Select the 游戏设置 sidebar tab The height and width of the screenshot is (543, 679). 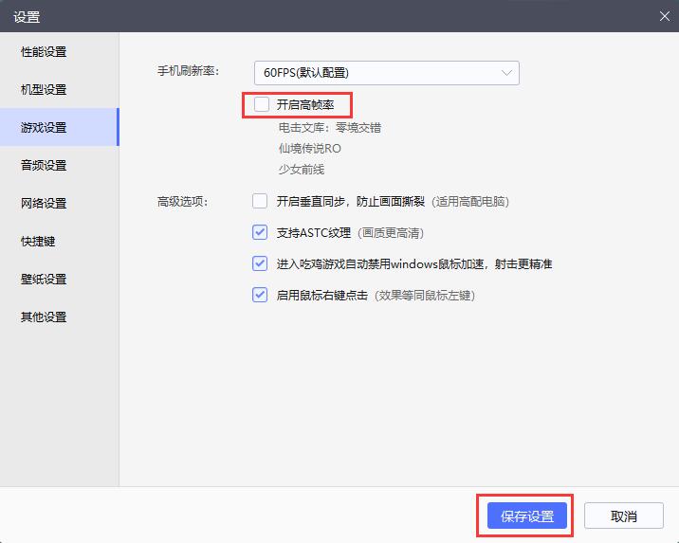point(45,128)
